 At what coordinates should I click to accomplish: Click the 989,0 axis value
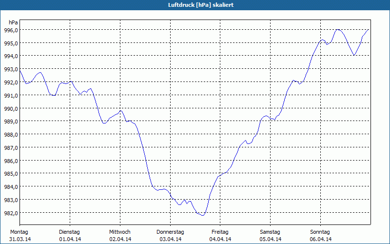point(11,122)
